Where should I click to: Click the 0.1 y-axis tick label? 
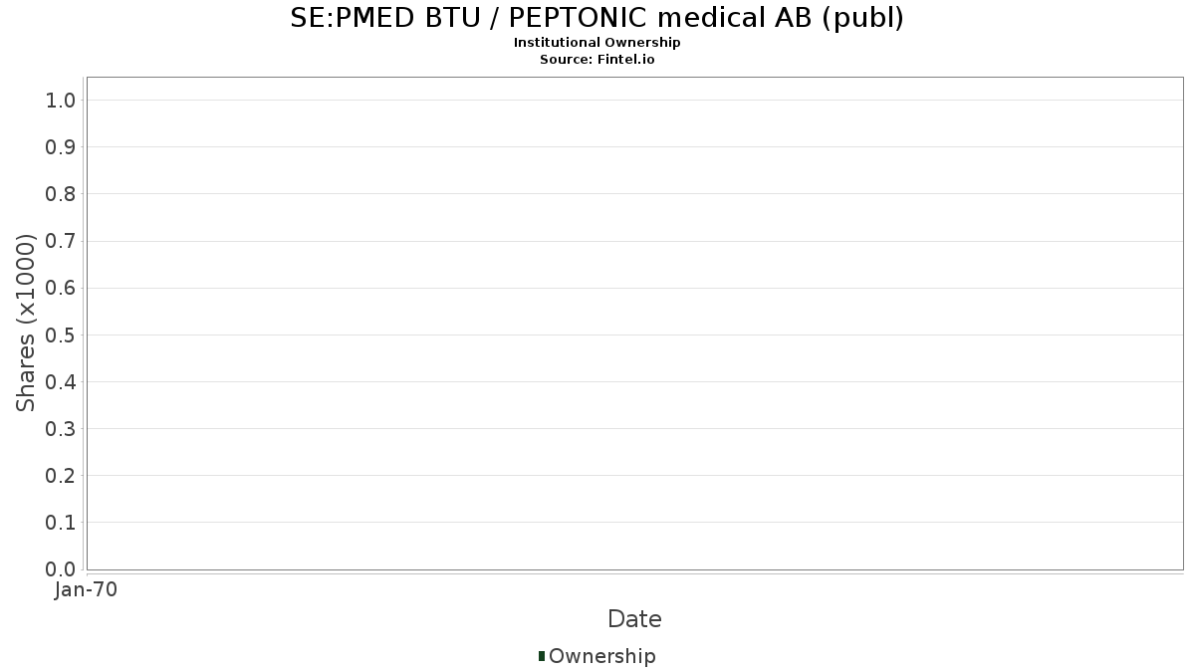pyautogui.click(x=61, y=523)
